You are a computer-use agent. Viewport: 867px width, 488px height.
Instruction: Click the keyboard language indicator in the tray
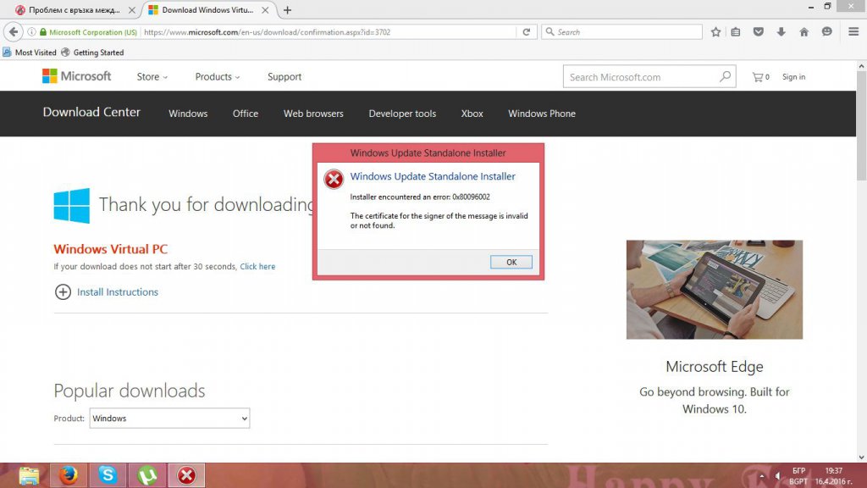pos(798,476)
